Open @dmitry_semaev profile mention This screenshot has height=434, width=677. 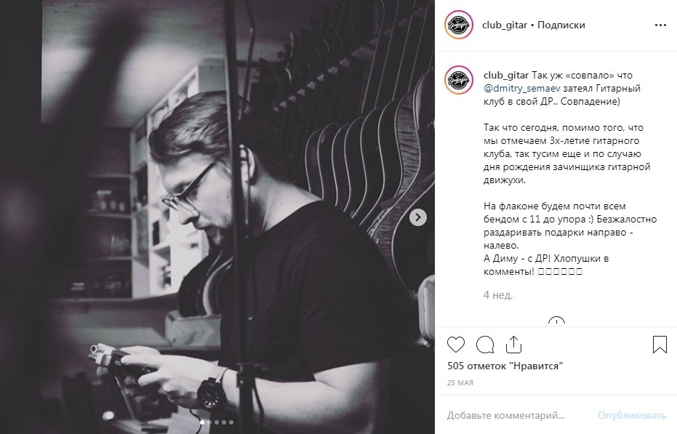click(521, 89)
